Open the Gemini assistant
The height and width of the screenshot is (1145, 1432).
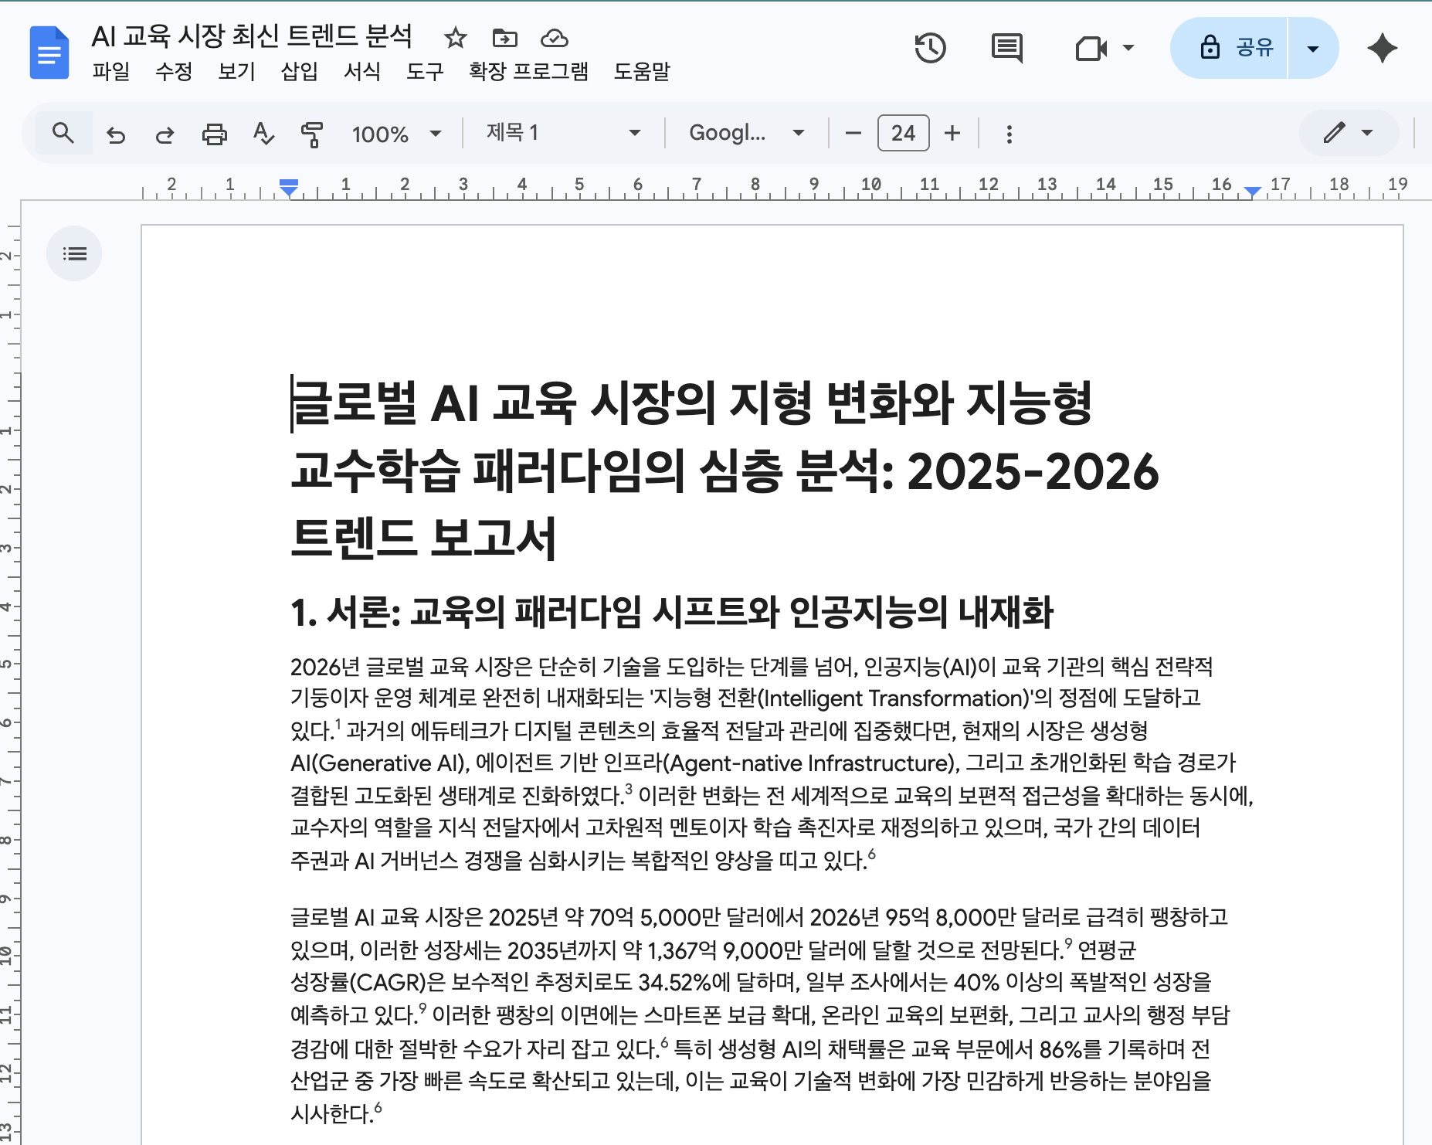pos(1382,48)
